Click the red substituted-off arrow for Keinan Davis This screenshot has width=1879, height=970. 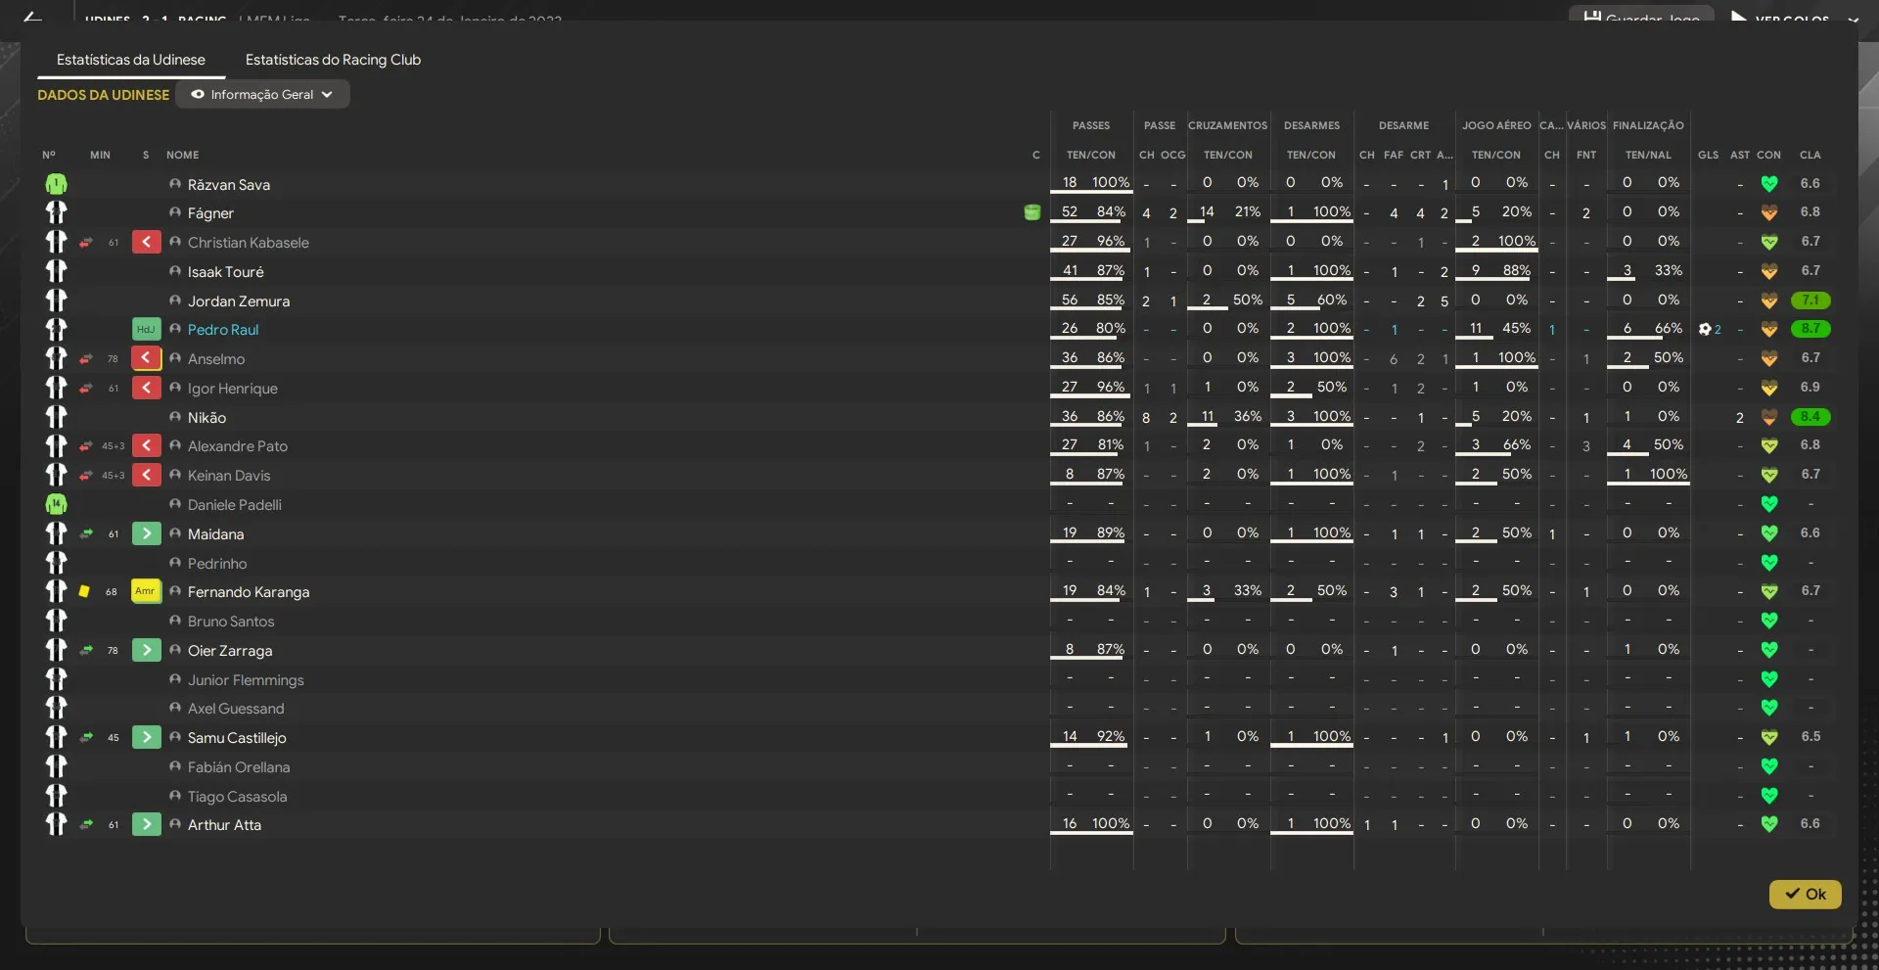(x=146, y=476)
